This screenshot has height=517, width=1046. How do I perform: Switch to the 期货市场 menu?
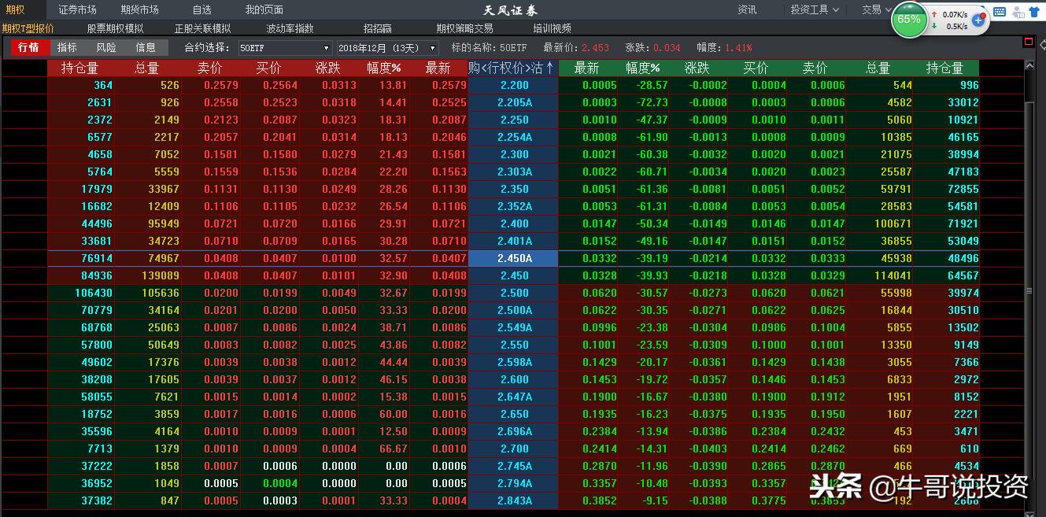(142, 9)
